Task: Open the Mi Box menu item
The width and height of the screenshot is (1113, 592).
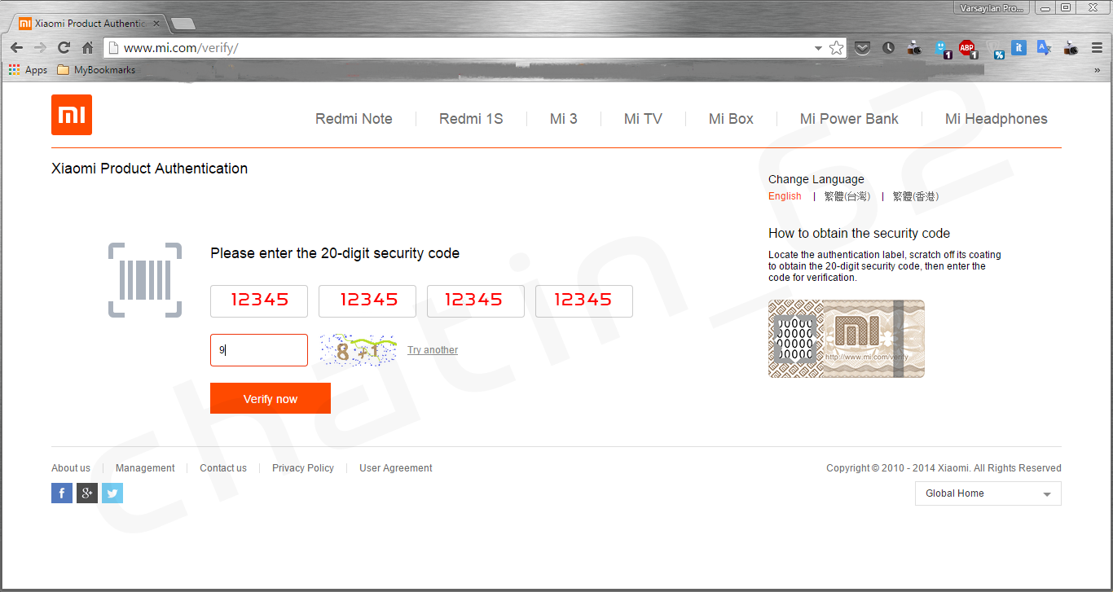Action: tap(731, 119)
